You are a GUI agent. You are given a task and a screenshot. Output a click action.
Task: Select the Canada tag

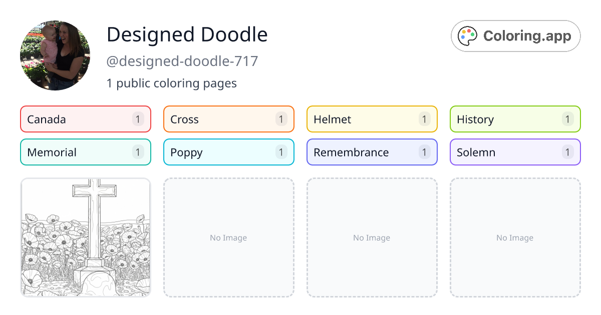(x=85, y=119)
